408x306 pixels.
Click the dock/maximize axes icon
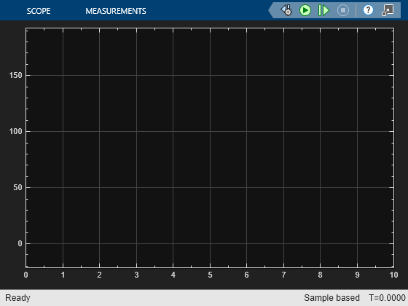(388, 10)
